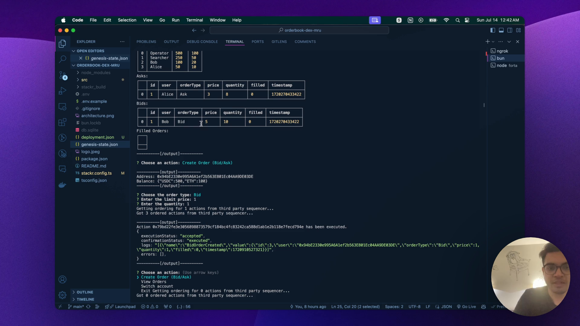Toggle bottom panel visibility
580x326 pixels.
coord(501,30)
